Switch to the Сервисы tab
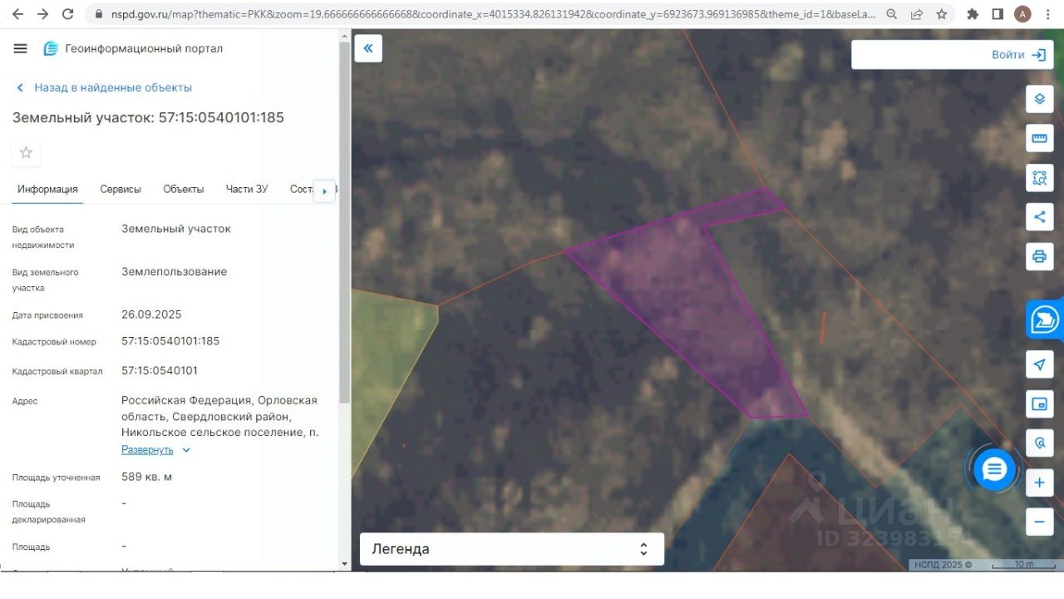Screen dimensions: 1064x599 [x=121, y=190]
